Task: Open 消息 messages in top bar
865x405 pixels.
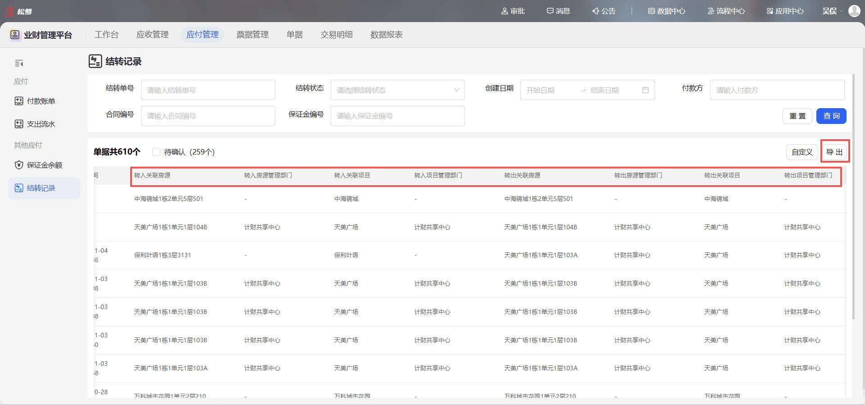Action: coord(558,11)
